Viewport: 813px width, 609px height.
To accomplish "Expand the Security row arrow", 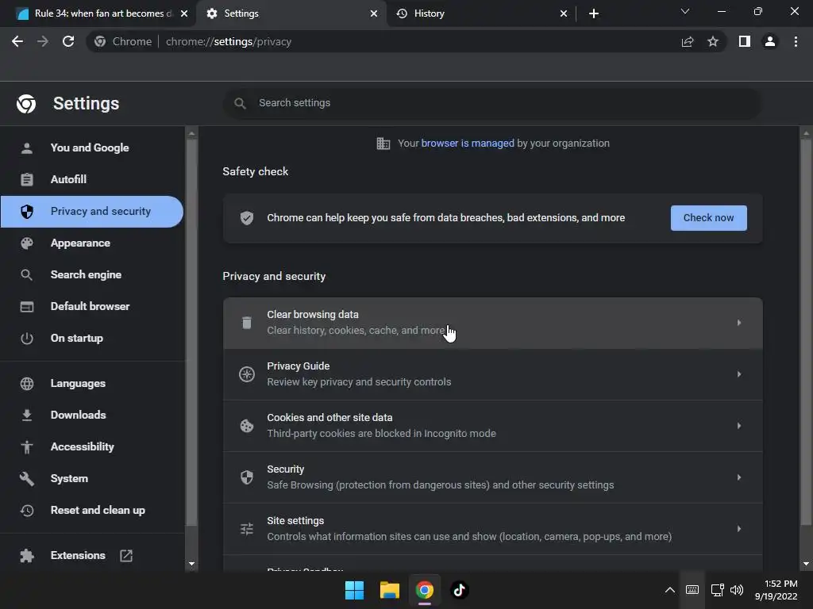I will click(739, 477).
